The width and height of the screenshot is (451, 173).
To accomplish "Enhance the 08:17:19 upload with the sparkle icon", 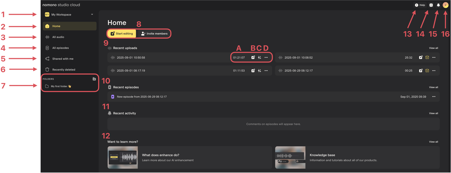I will click(260, 71).
